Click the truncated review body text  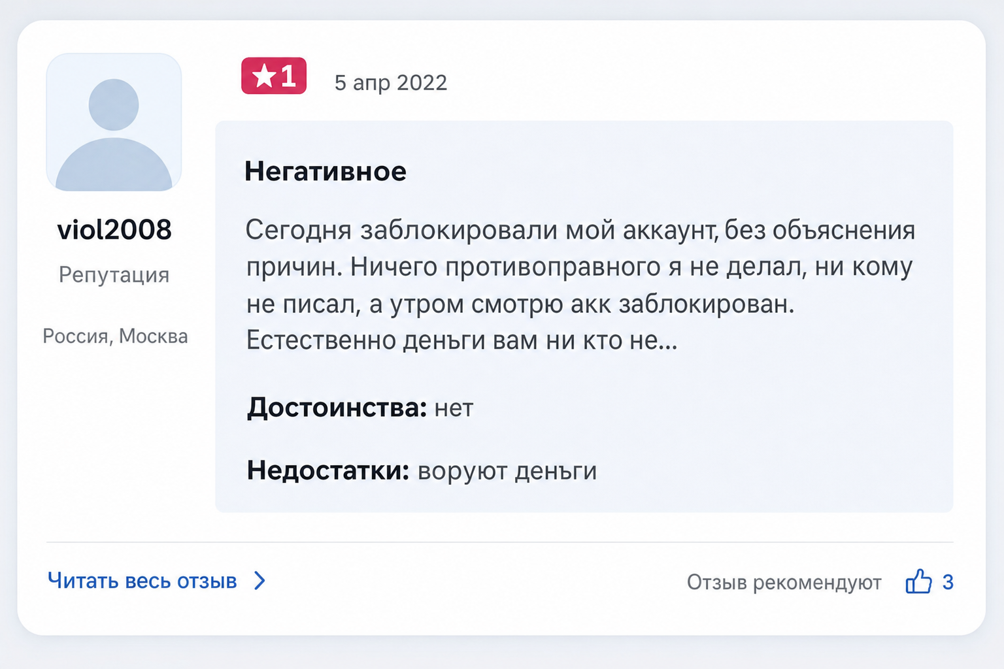[580, 286]
